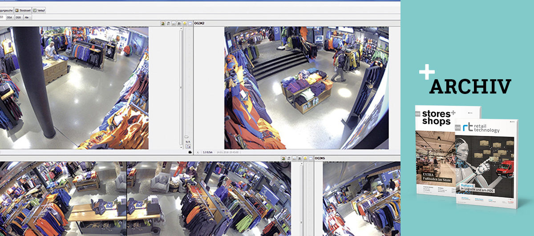
Task: Switch to the OG4 camera tab
Action: 9,17
